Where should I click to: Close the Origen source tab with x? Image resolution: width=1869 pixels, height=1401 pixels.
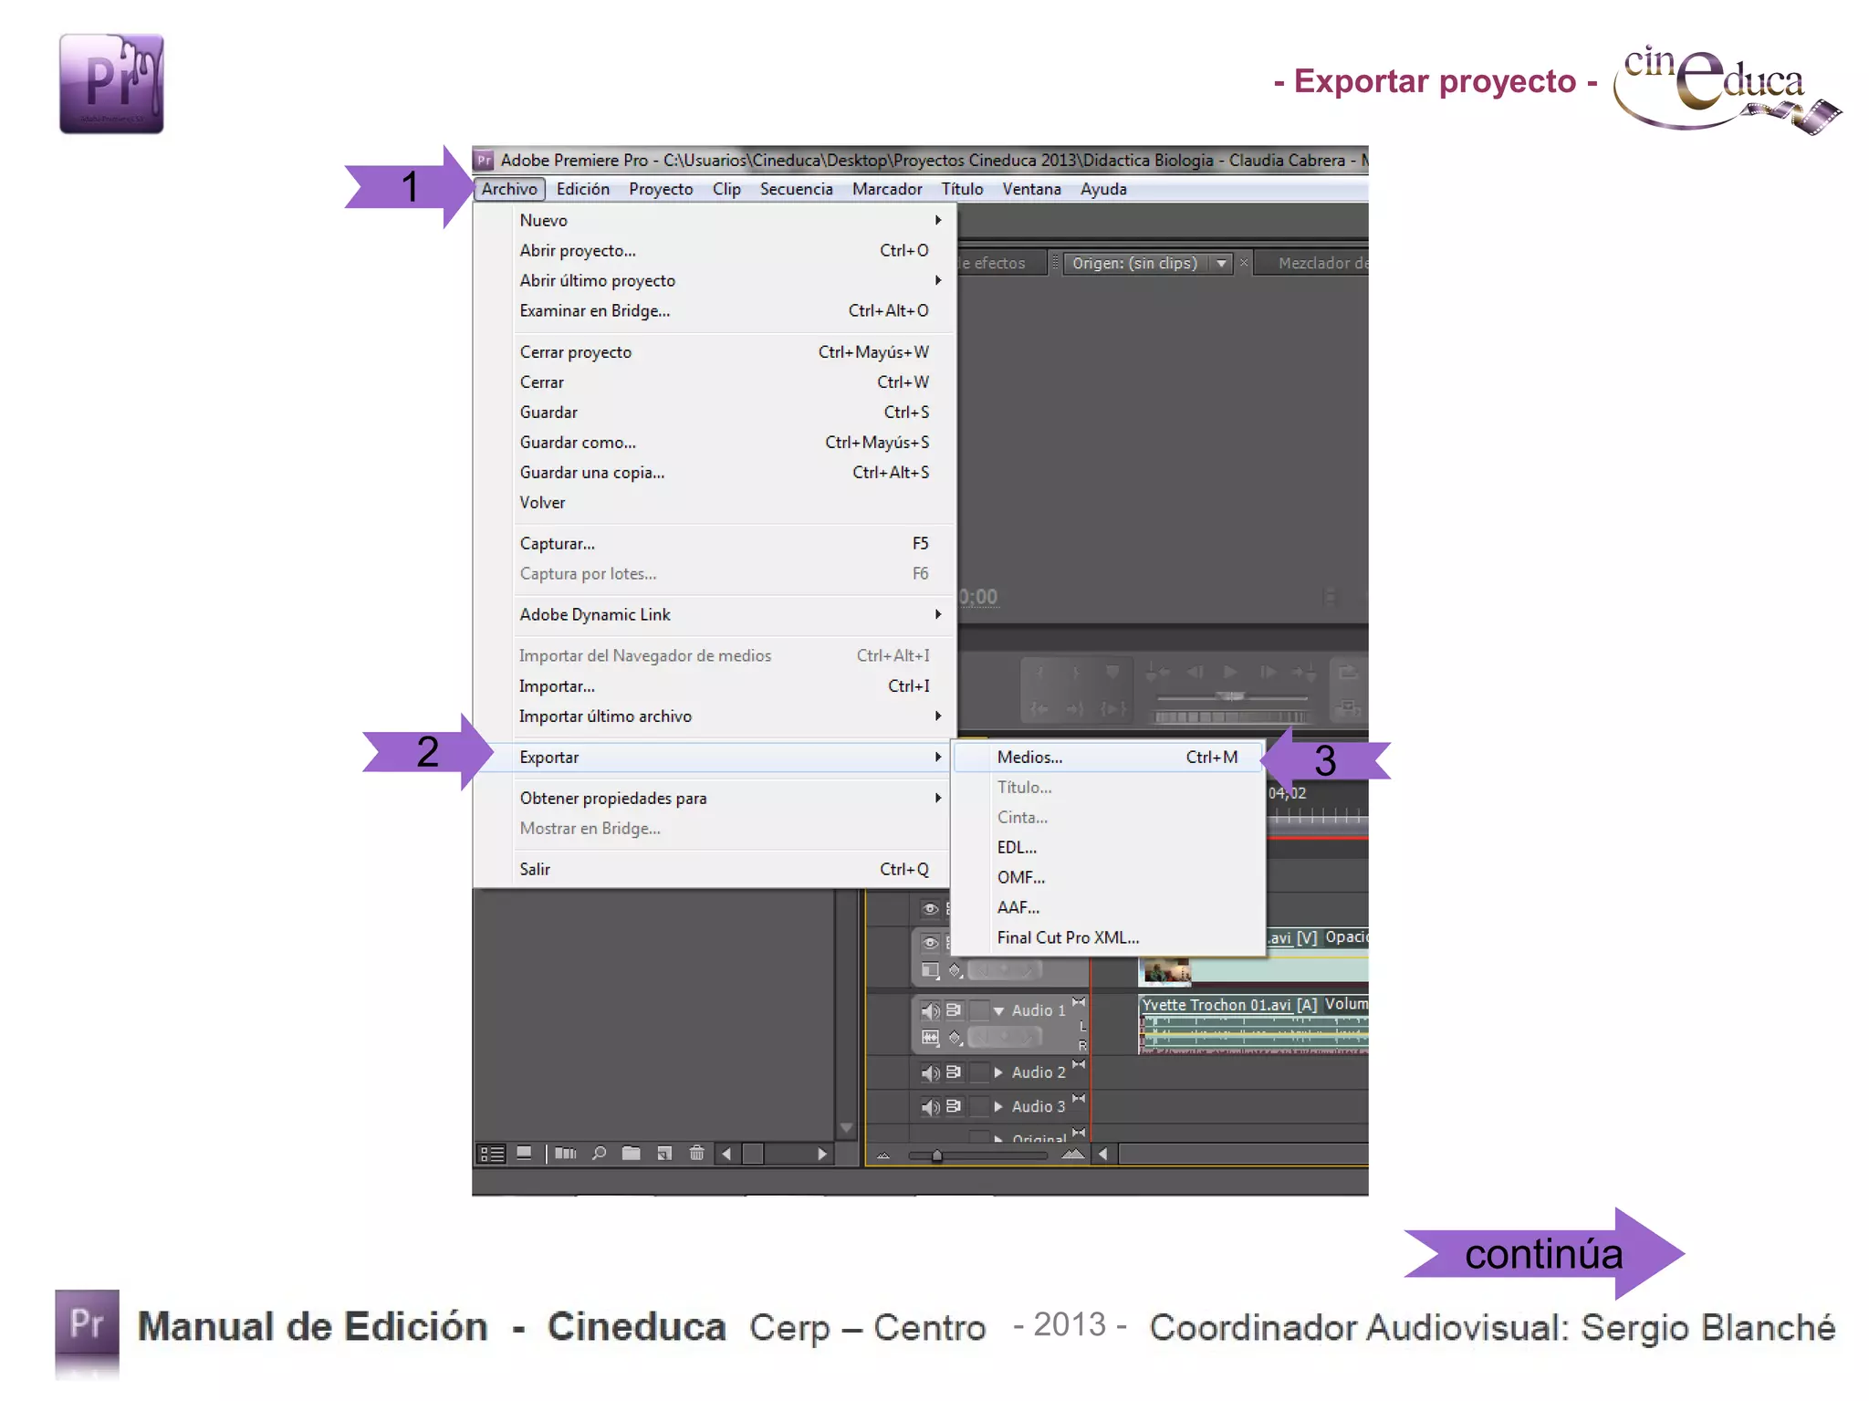1243,263
